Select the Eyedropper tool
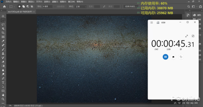This screenshot has height=107, width=203. [3, 41]
